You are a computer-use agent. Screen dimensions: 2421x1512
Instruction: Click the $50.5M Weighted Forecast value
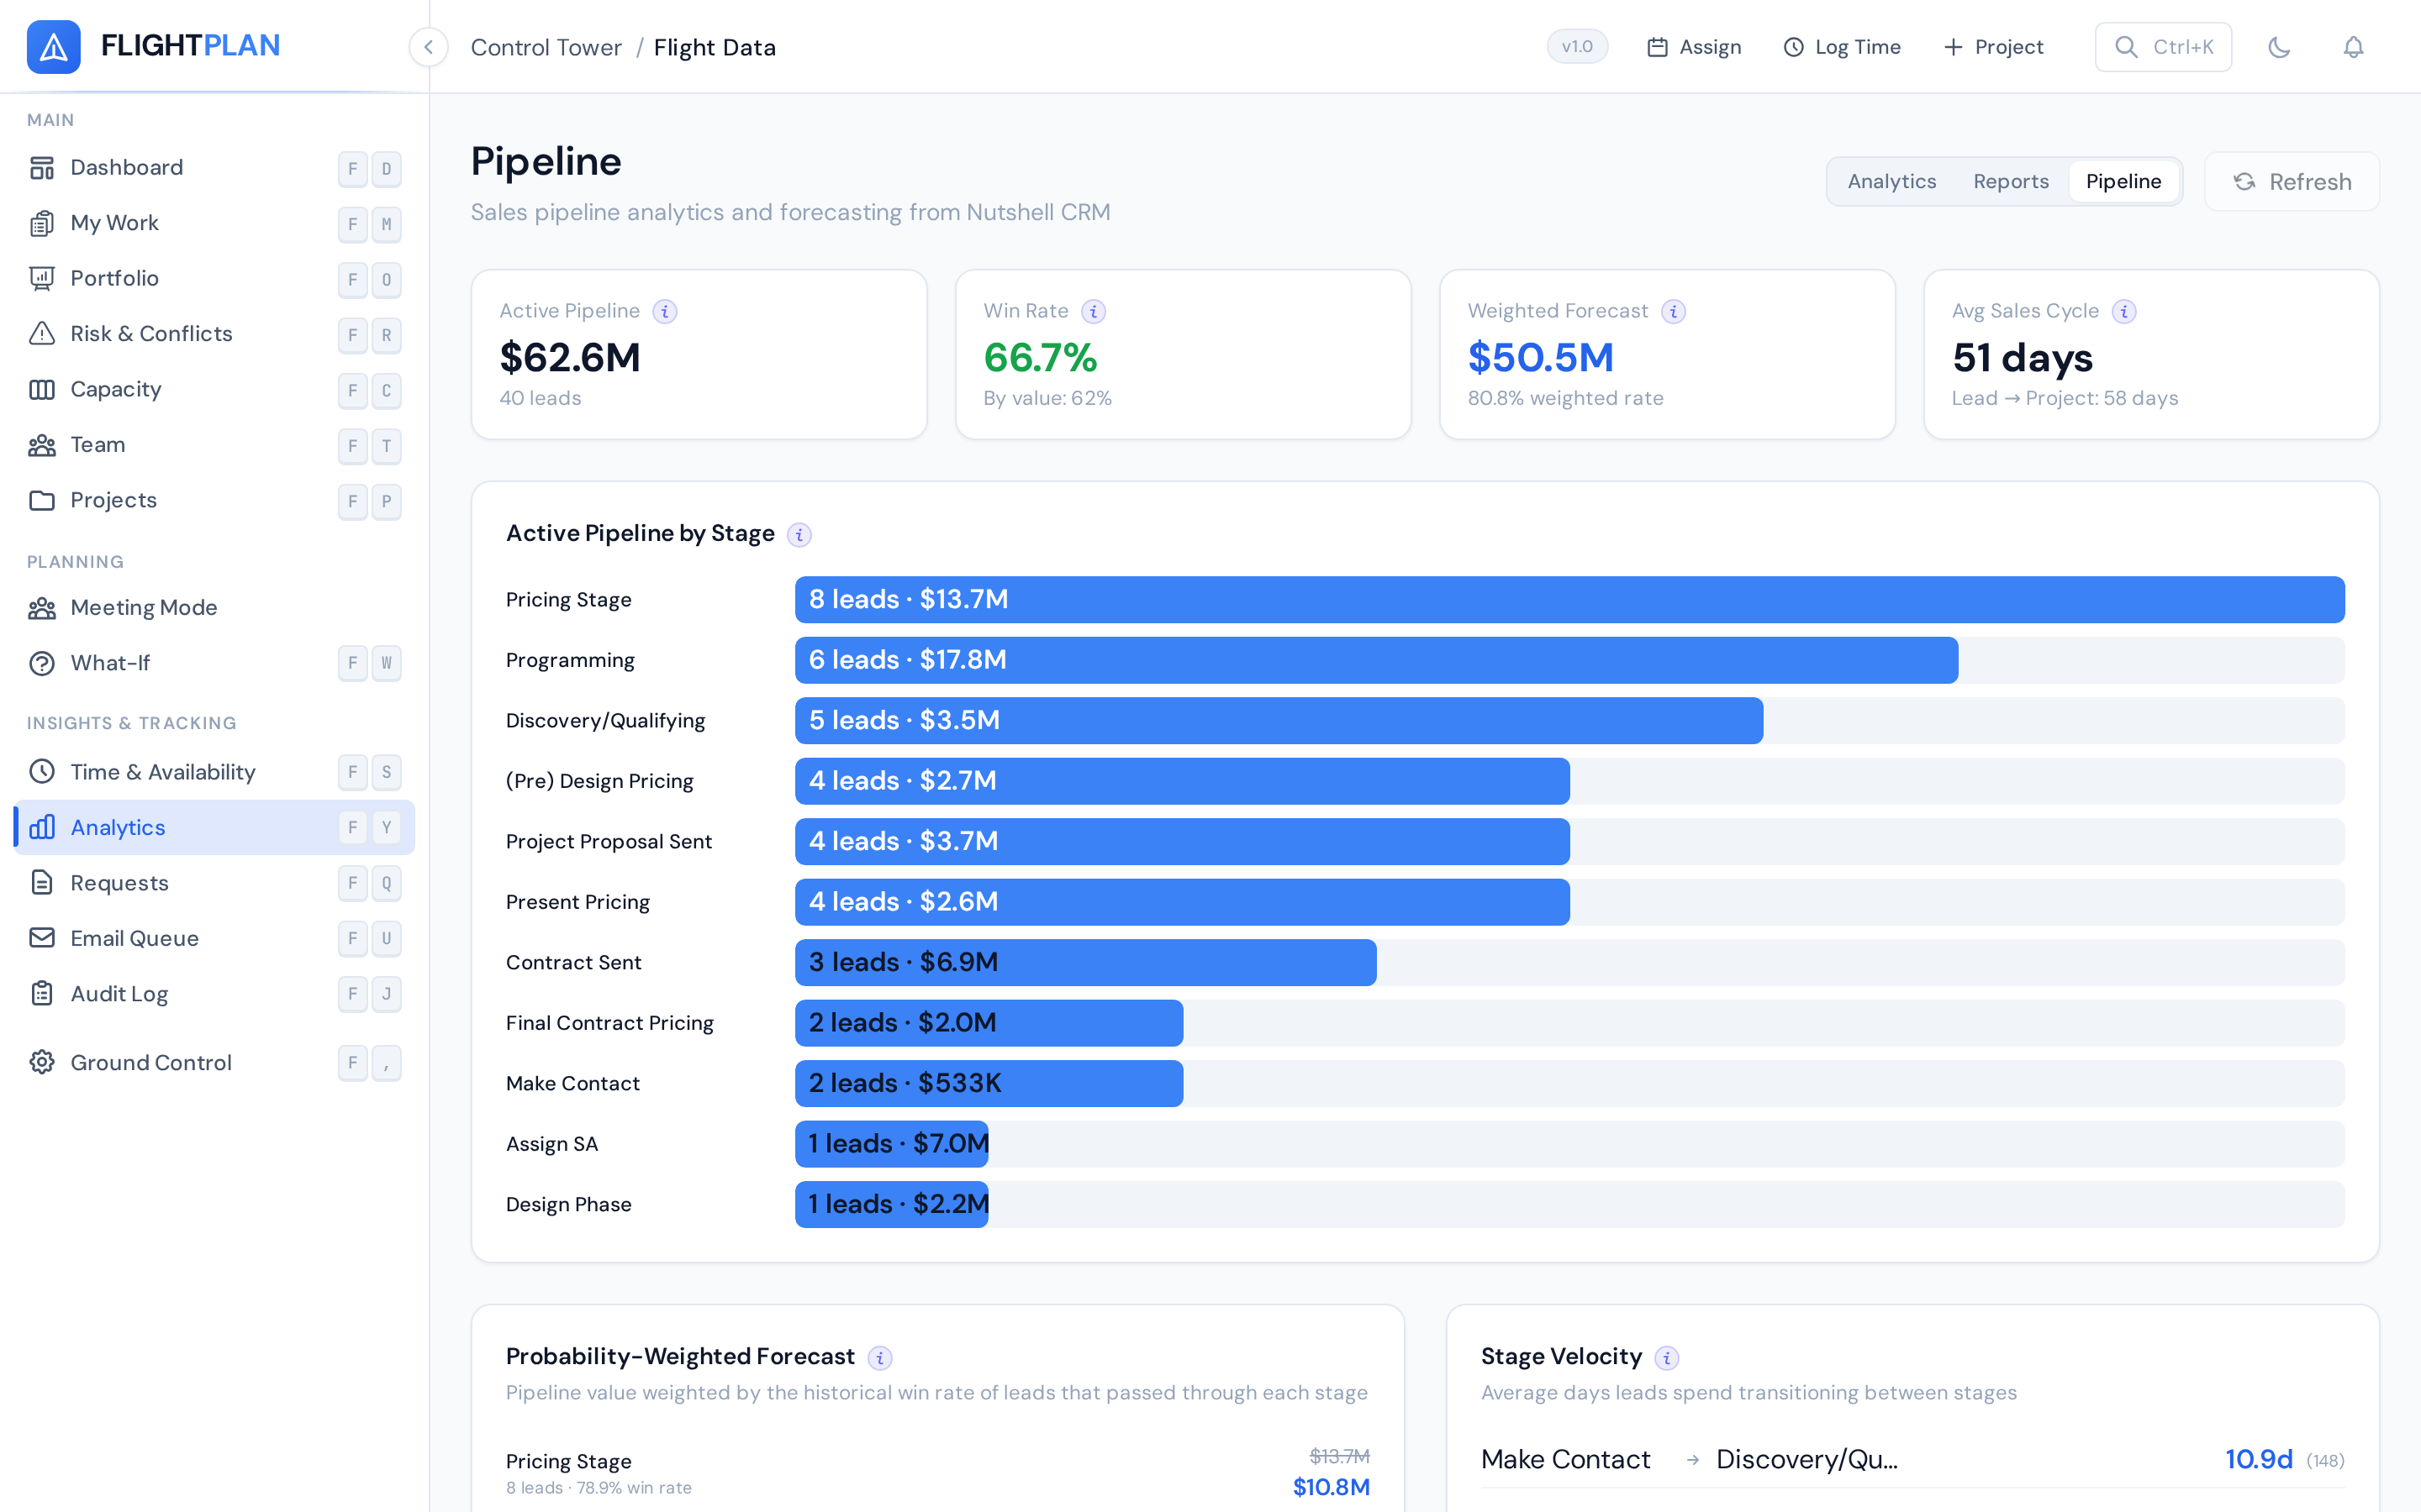coord(1541,358)
